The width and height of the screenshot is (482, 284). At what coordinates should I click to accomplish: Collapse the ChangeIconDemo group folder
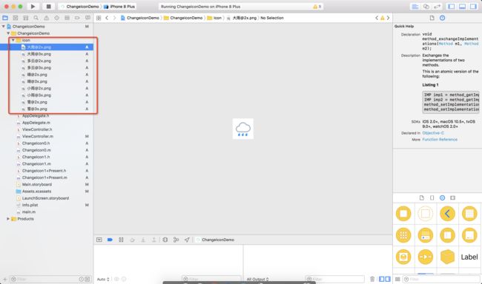pyautogui.click(x=8, y=33)
